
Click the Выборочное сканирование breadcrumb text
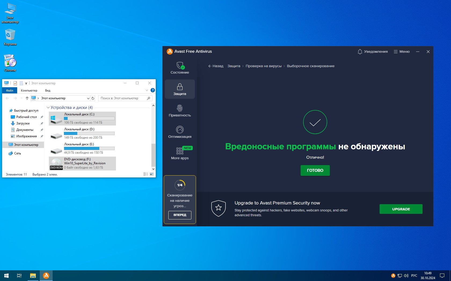pos(311,66)
